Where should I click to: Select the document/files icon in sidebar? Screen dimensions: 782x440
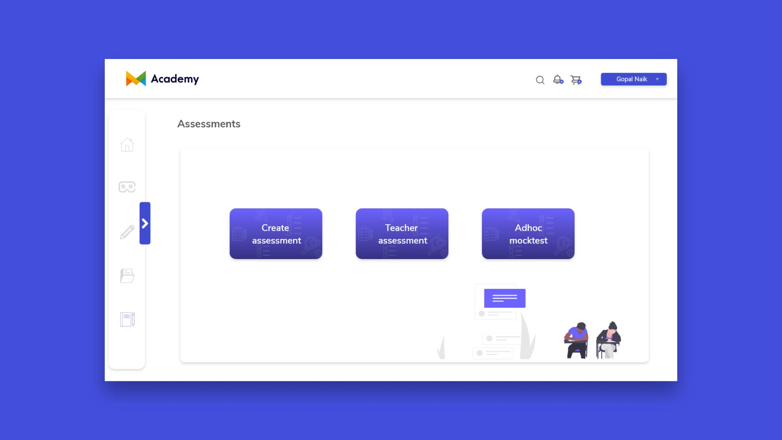tap(127, 275)
